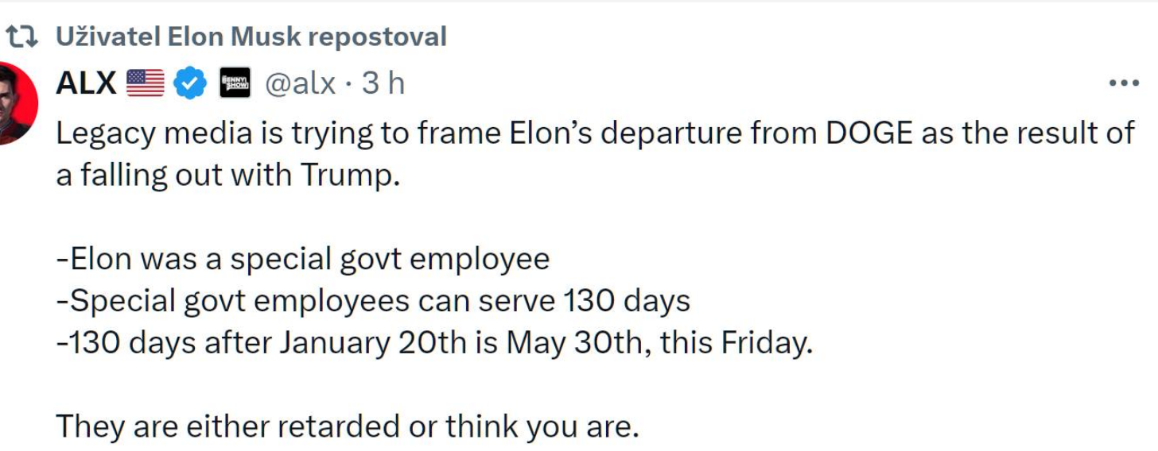Click the blue verified checkmark badge
The width and height of the screenshot is (1158, 451).
(x=191, y=83)
